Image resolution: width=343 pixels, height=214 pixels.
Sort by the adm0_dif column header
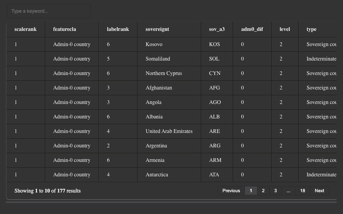[252, 29]
